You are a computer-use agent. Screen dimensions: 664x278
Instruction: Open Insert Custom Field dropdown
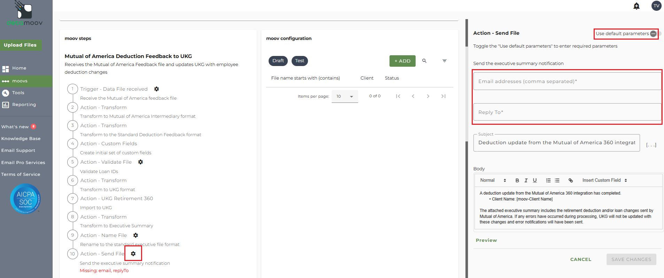[605, 180]
